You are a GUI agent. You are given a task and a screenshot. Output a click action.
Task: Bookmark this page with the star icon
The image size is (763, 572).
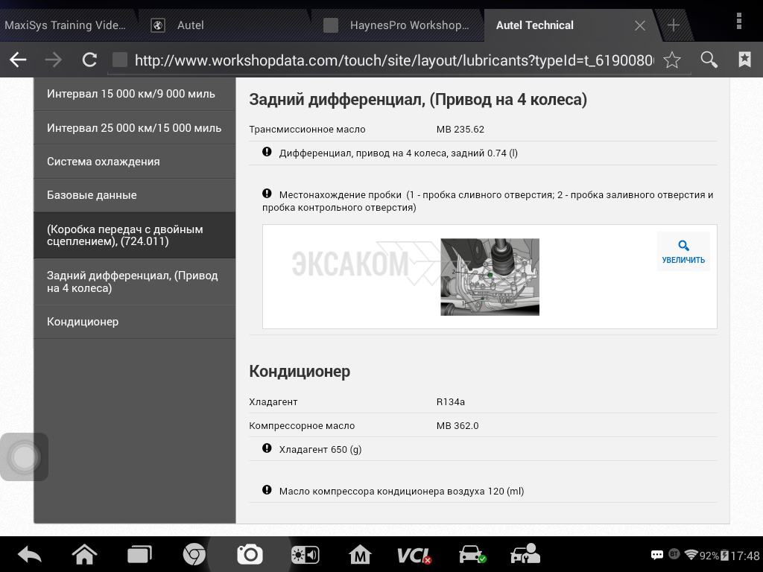(x=671, y=60)
